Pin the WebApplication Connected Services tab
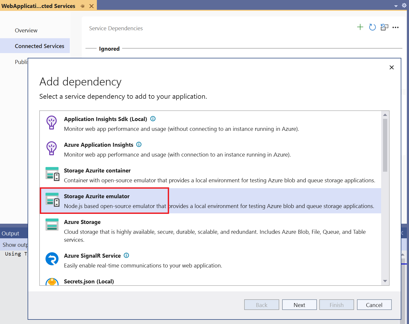This screenshot has height=324, width=409. pyautogui.click(x=83, y=6)
